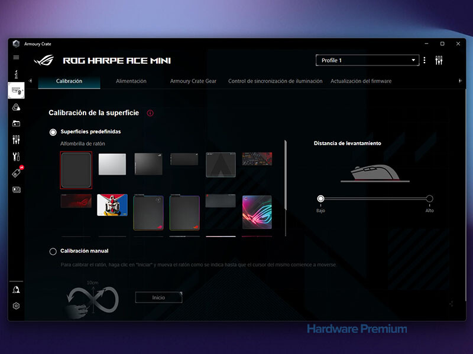Click the mouse lift-off illustration
Image resolution: width=473 pixels, height=354 pixels.
click(x=375, y=173)
